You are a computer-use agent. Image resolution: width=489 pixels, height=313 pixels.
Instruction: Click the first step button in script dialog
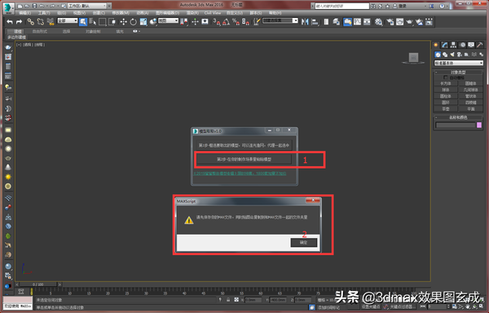pyautogui.click(x=244, y=146)
